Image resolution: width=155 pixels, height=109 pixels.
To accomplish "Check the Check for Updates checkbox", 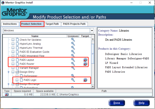I will click(13, 40).
